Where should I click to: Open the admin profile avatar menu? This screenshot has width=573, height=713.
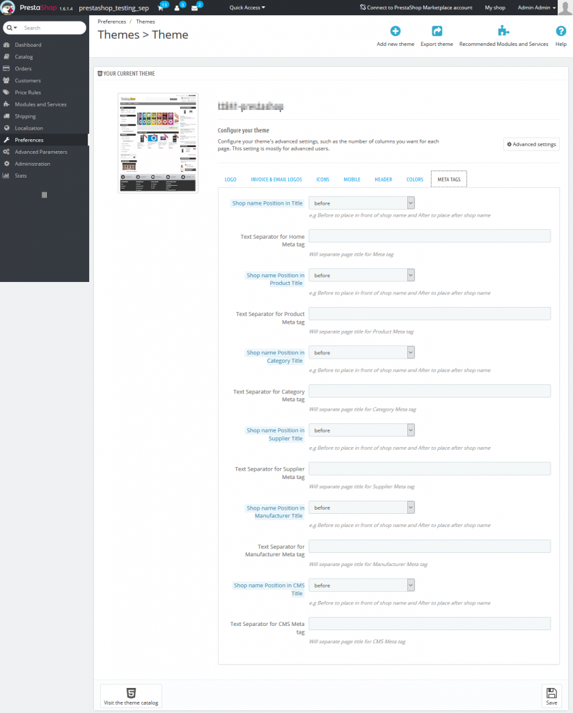click(563, 8)
